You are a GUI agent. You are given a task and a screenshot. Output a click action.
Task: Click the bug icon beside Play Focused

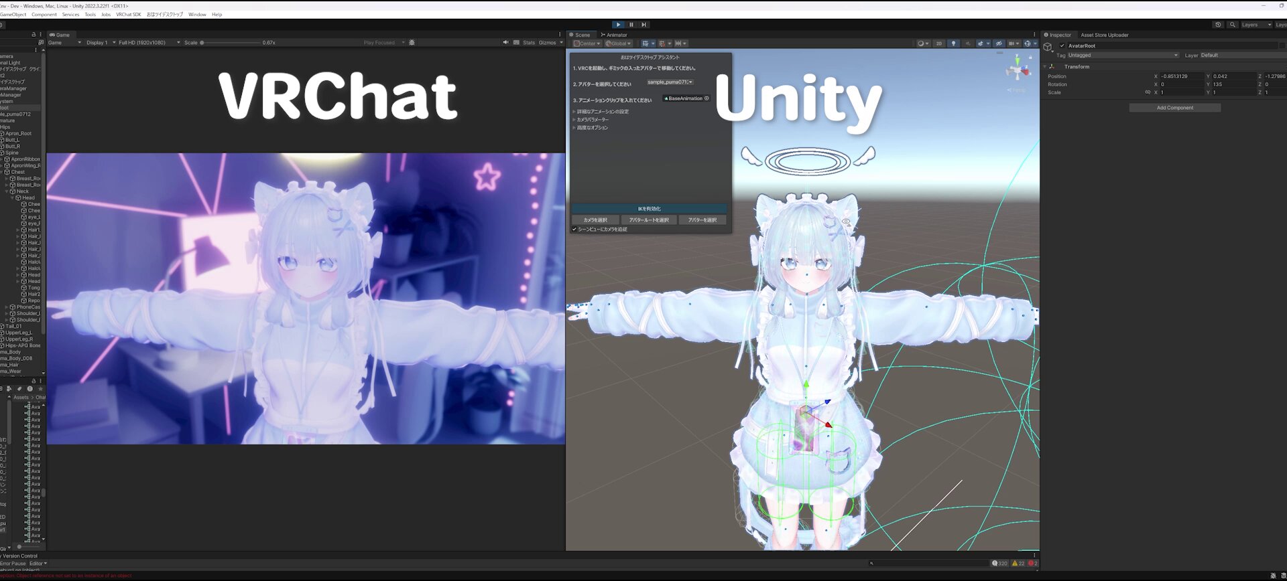point(412,43)
